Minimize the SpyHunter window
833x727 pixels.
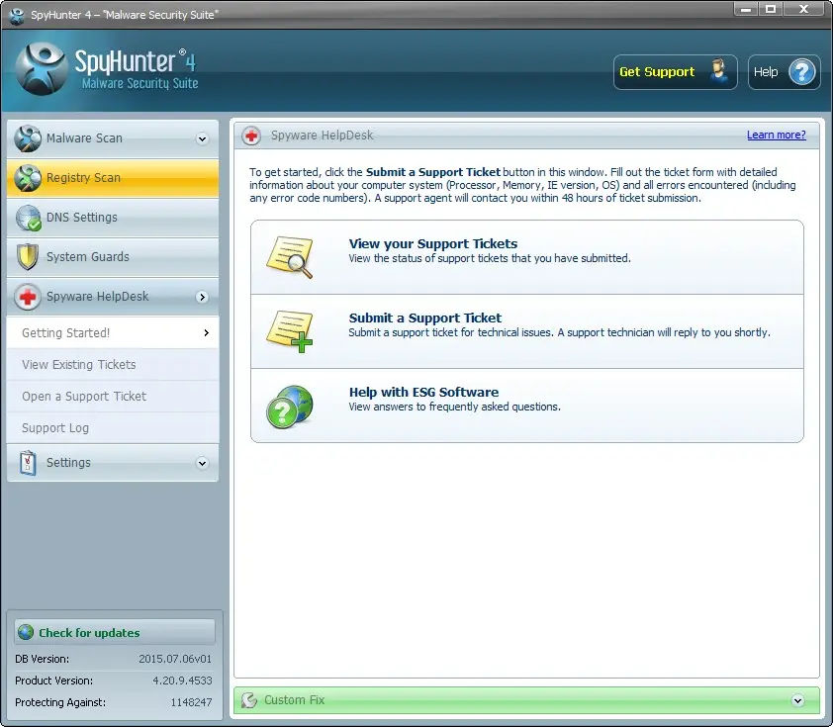746,9
